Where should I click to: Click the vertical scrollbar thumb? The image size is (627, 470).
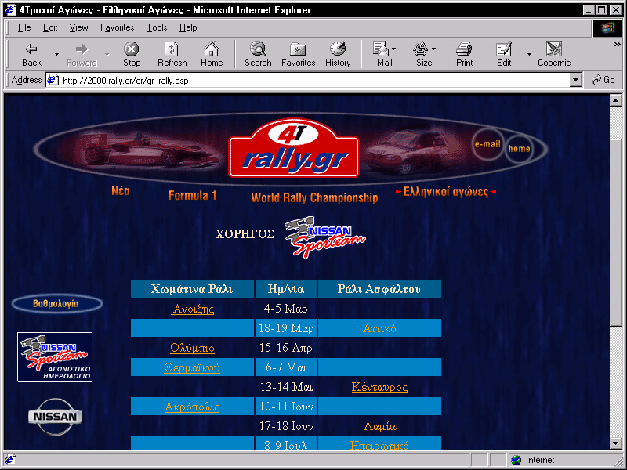[x=616, y=233]
